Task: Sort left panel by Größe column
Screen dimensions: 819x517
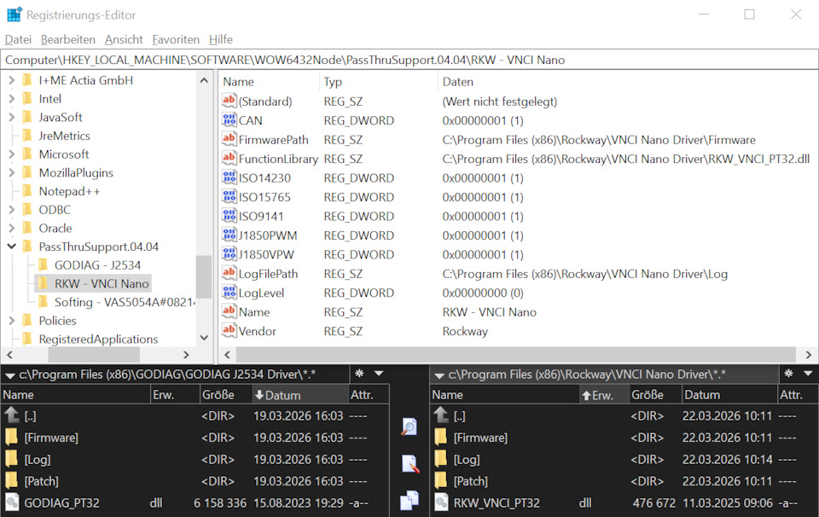Action: tap(225, 395)
